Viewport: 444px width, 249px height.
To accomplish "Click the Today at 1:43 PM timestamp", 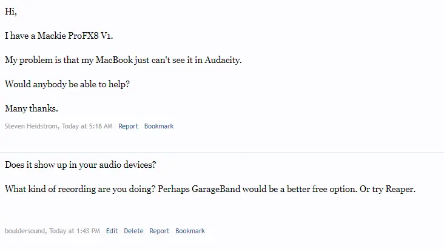I will (75, 231).
